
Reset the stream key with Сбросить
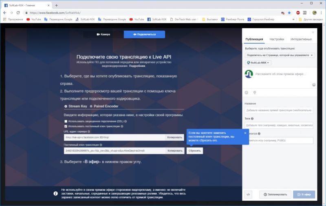[195, 151]
